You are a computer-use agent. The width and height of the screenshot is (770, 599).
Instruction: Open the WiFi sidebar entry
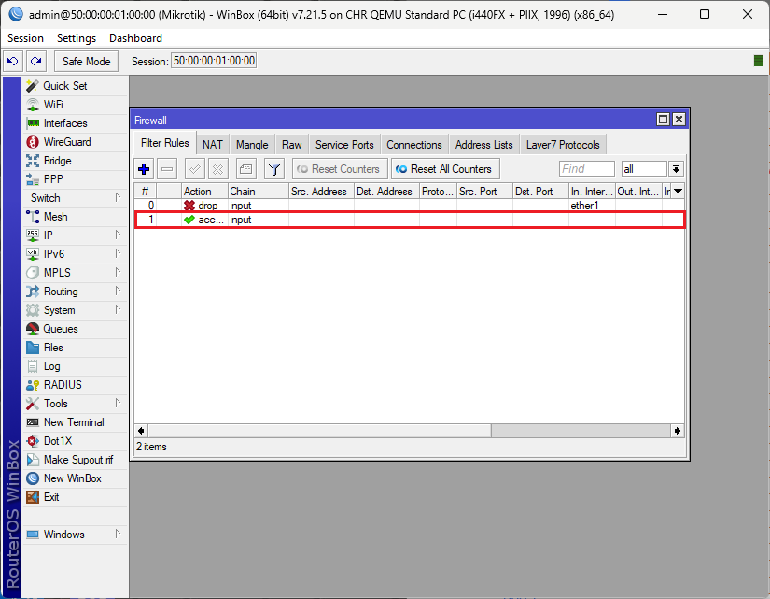tap(75, 105)
